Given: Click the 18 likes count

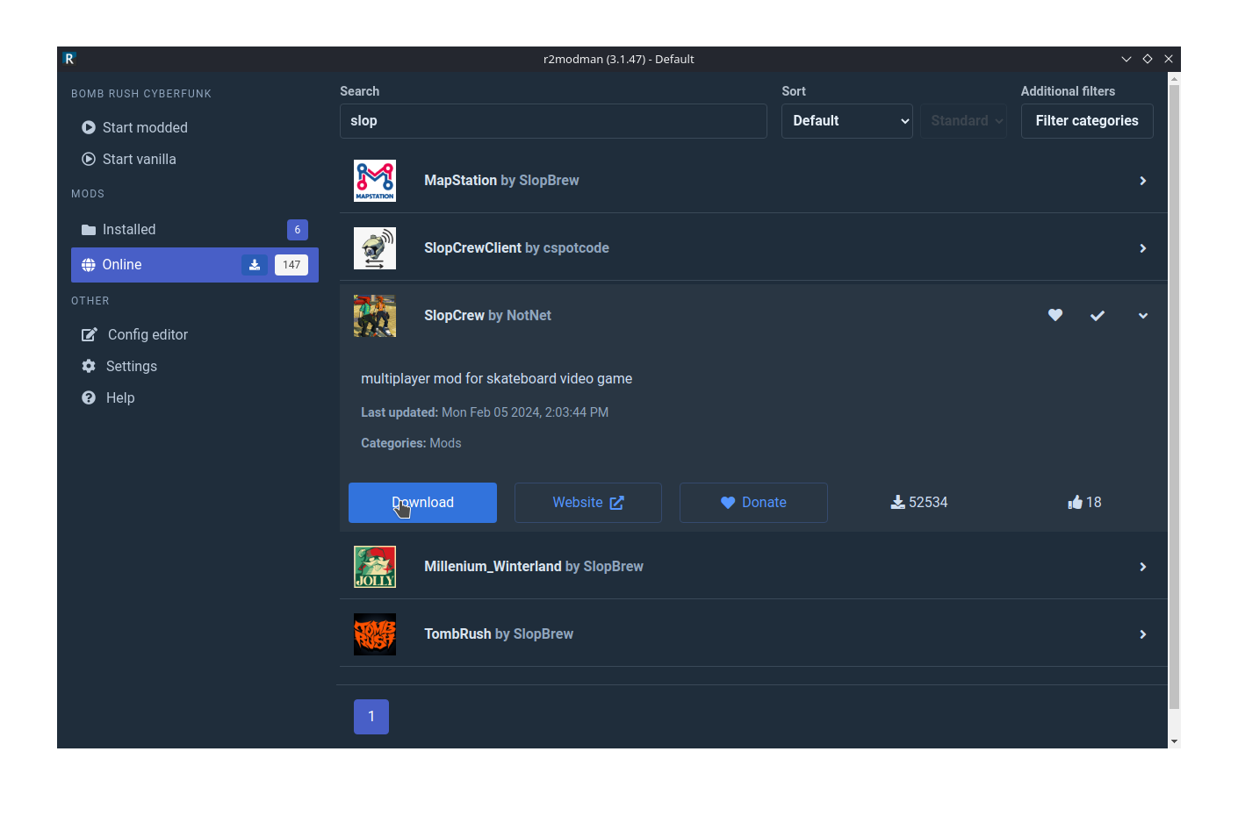Looking at the screenshot, I should pyautogui.click(x=1094, y=503).
